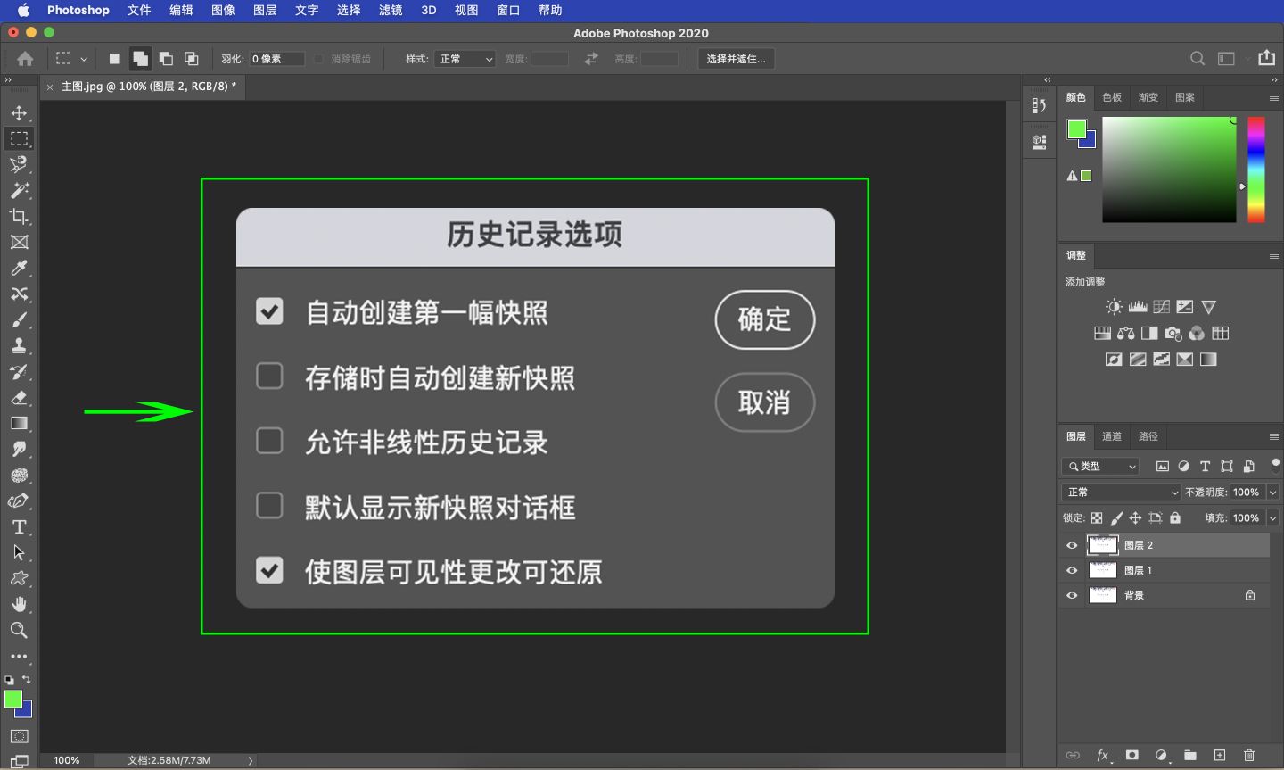Activate the Clone Stamp tool
Viewport: 1284px width, 770px height.
(x=19, y=345)
